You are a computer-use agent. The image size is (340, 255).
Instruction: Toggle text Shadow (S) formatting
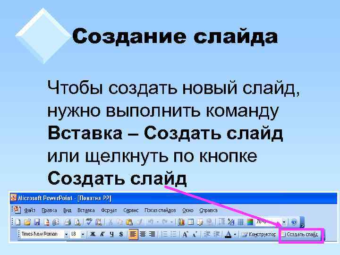click(121, 234)
